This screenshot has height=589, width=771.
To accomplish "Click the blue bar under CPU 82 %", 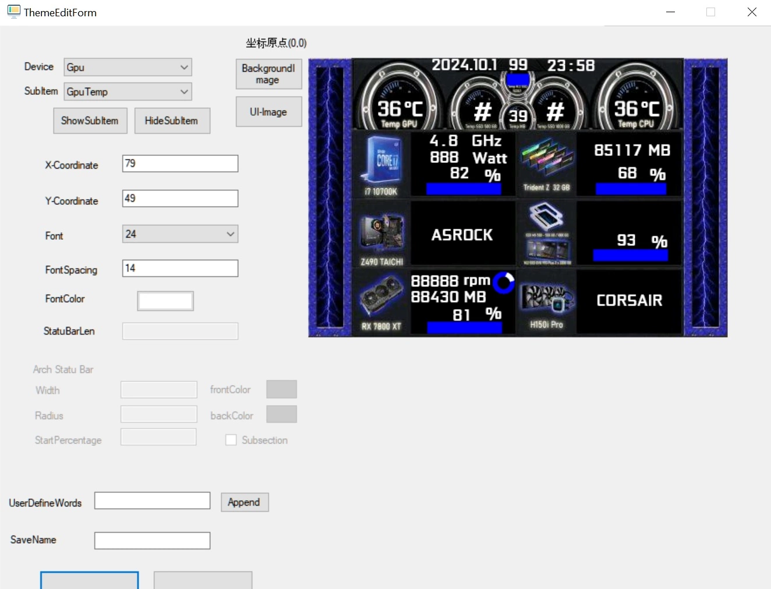I will tap(464, 189).
